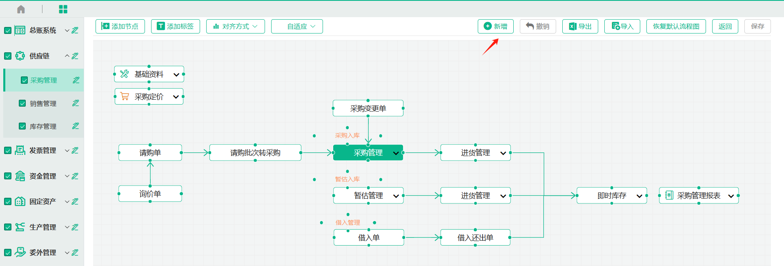The height and width of the screenshot is (266, 784).
Task: Click the 添加节点 button
Action: [x=120, y=26]
